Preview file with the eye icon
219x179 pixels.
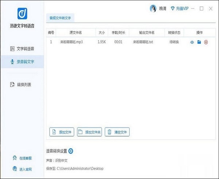coord(192,42)
